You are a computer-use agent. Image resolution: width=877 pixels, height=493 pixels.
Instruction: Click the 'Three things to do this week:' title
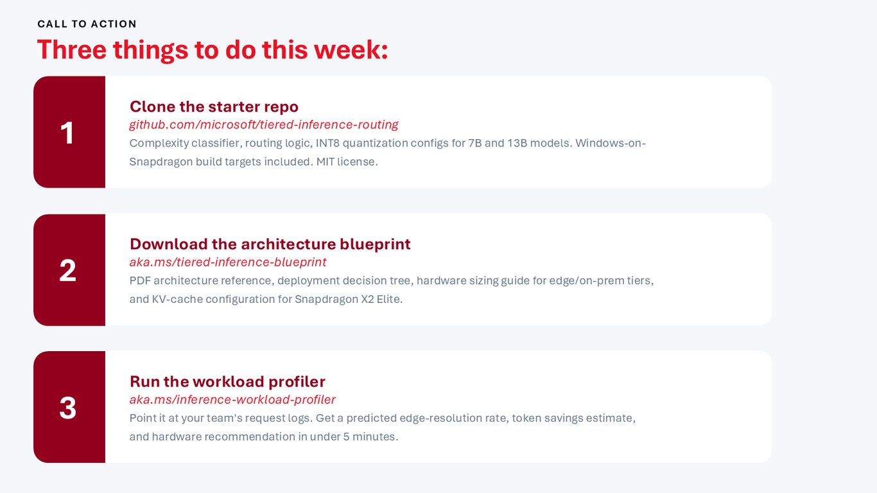[x=213, y=49]
